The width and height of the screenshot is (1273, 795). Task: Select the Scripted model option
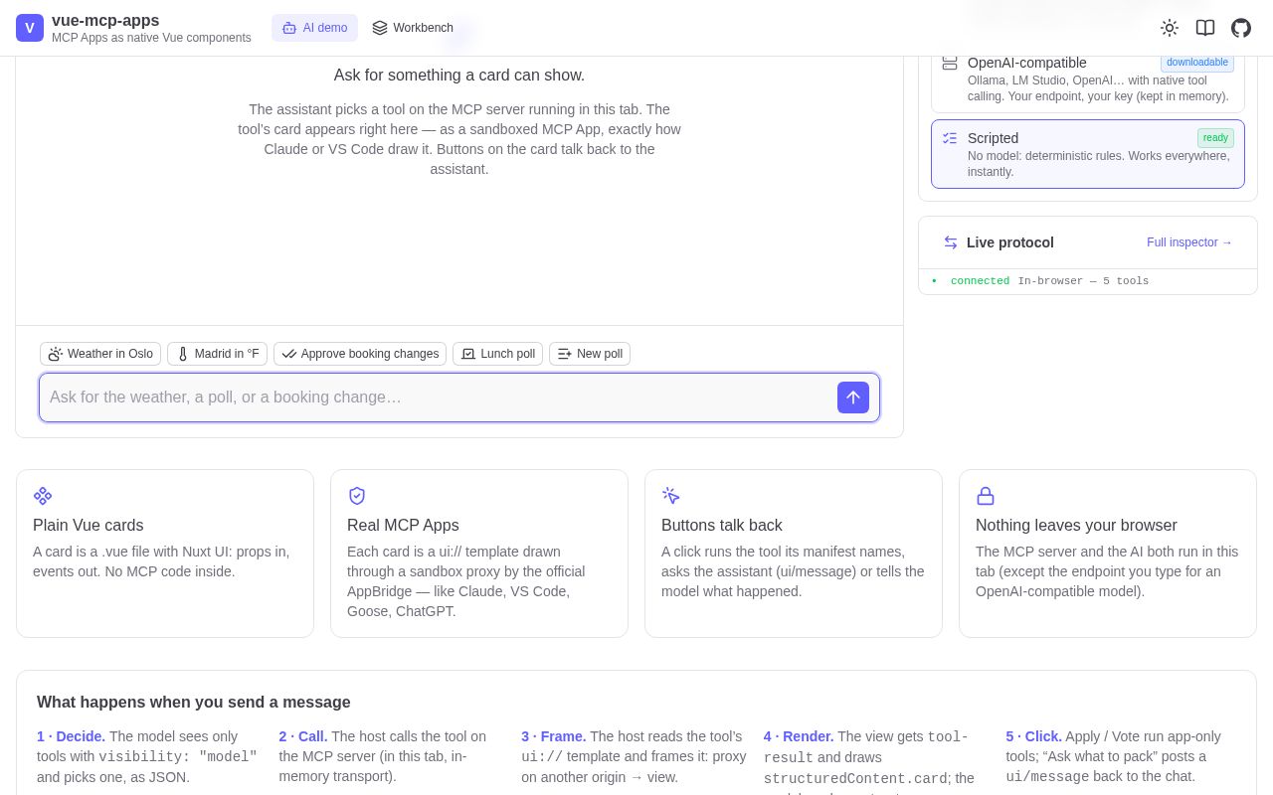pyautogui.click(x=1088, y=154)
